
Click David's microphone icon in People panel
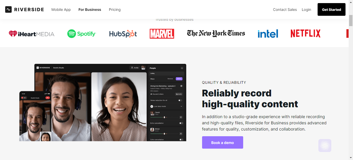coord(181,117)
